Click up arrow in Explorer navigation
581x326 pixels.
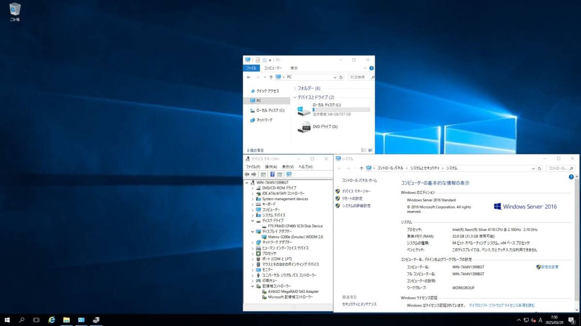(x=271, y=77)
